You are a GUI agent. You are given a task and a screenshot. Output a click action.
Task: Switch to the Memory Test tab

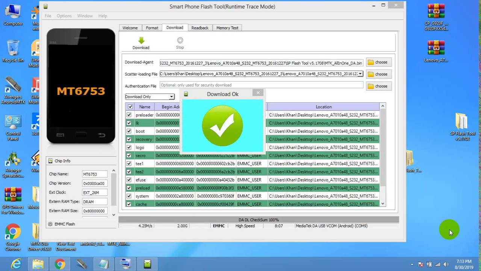(227, 28)
